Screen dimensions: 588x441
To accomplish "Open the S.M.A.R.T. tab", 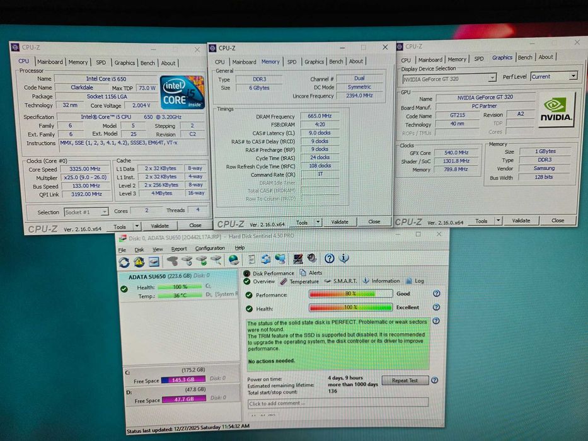I will [340, 280].
